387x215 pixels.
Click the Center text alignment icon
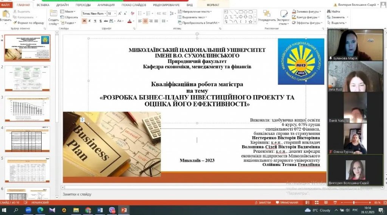click(x=146, y=21)
